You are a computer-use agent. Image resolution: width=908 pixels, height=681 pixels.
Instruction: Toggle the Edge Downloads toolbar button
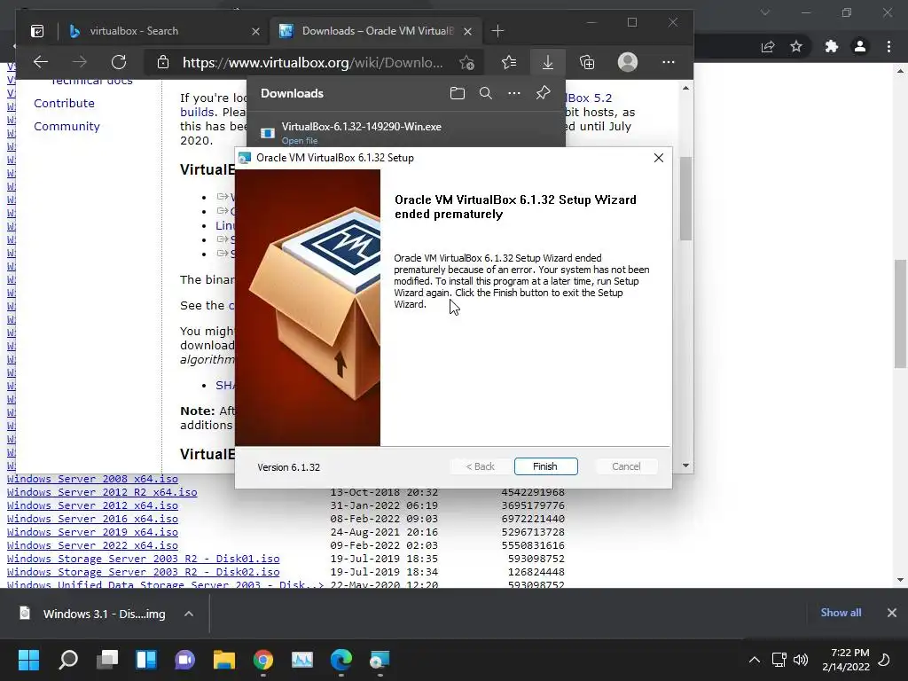pyautogui.click(x=547, y=62)
